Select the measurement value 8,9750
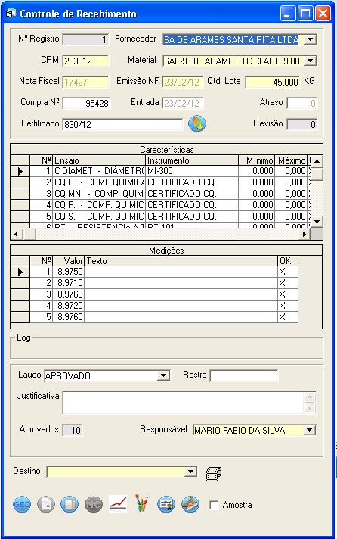The height and width of the screenshot is (539, 337). (x=68, y=272)
